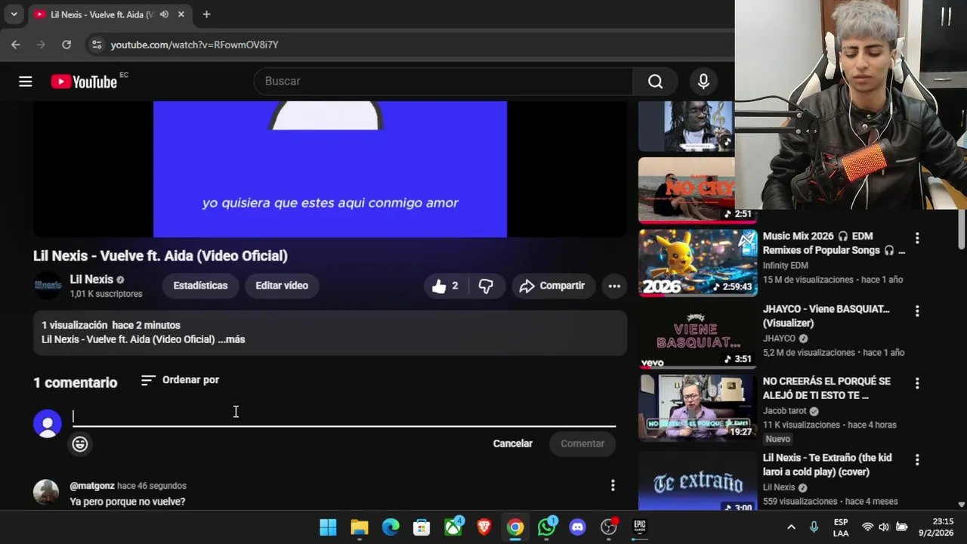Open the tab search dropdown arrow
The image size is (967, 544).
(14, 14)
